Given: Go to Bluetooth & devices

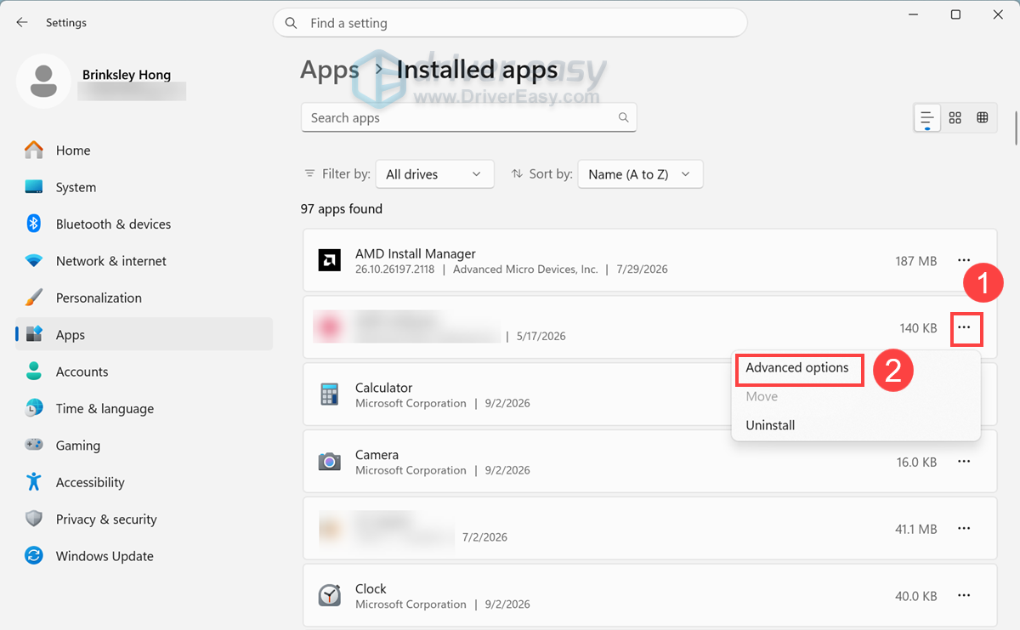Looking at the screenshot, I should pos(144,224).
